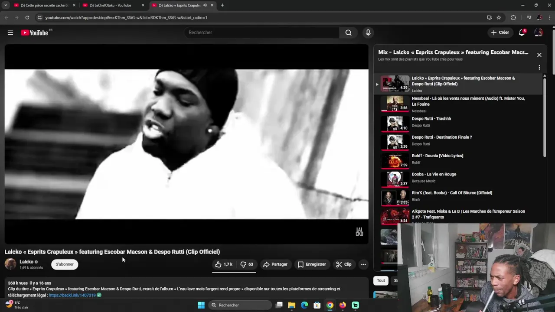Start voice search with microphone icon
This screenshot has height=312, width=555.
(x=368, y=32)
